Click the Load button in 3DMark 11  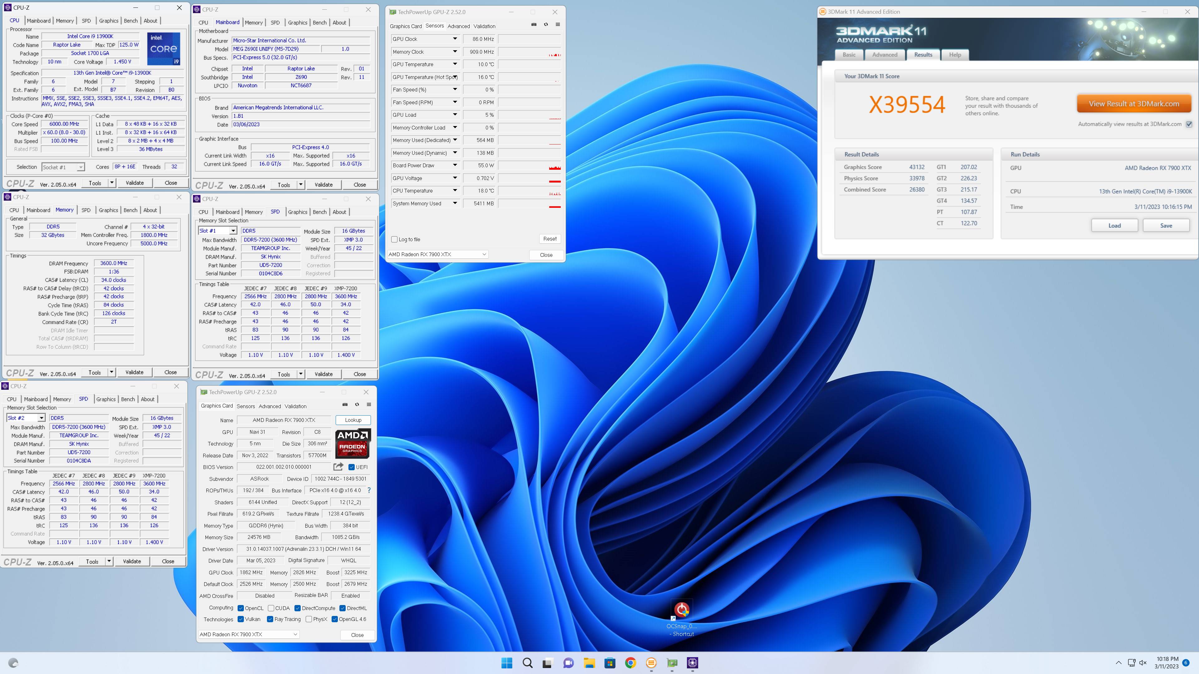1114,226
